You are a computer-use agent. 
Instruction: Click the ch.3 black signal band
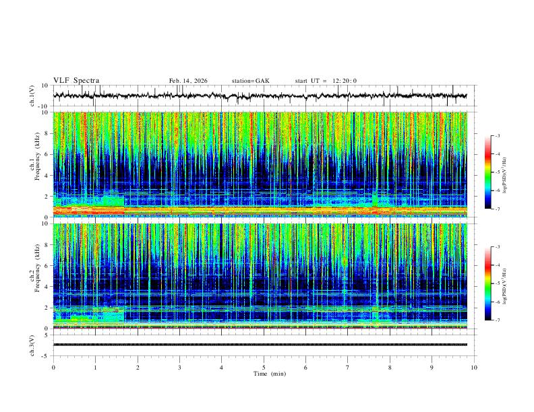pyautogui.click(x=260, y=345)
